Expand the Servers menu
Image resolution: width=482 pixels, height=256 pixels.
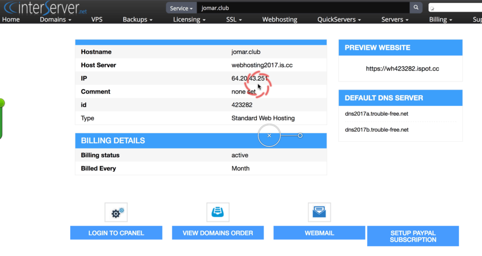point(395,19)
